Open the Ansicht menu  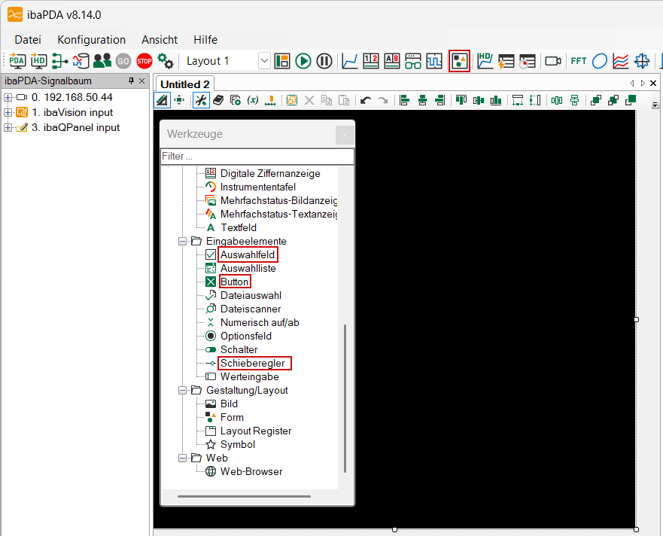click(x=160, y=40)
